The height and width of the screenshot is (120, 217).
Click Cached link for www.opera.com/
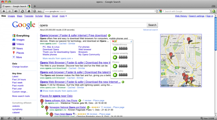[63, 44]
